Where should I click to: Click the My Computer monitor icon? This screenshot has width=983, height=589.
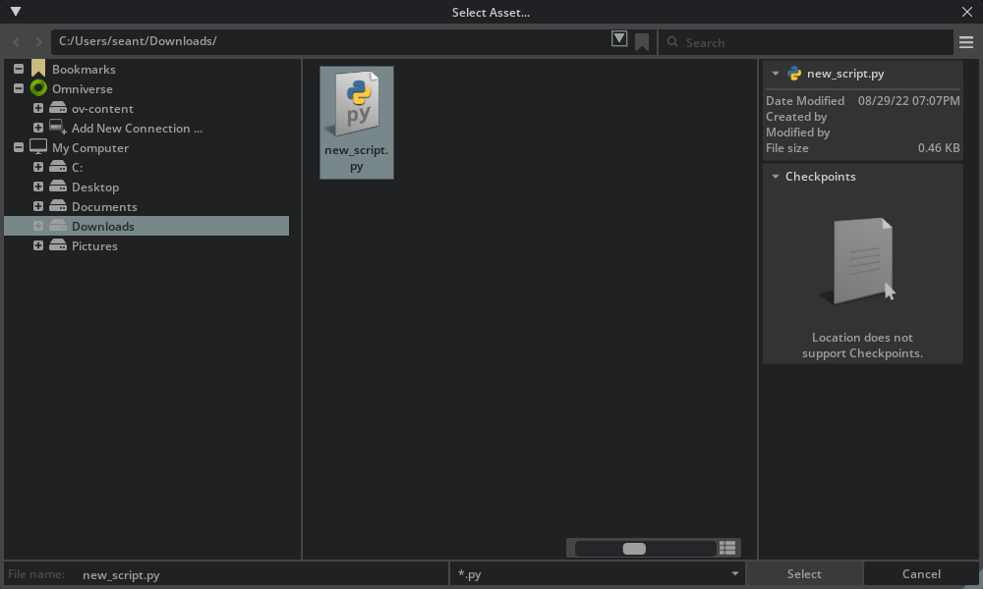click(x=38, y=147)
